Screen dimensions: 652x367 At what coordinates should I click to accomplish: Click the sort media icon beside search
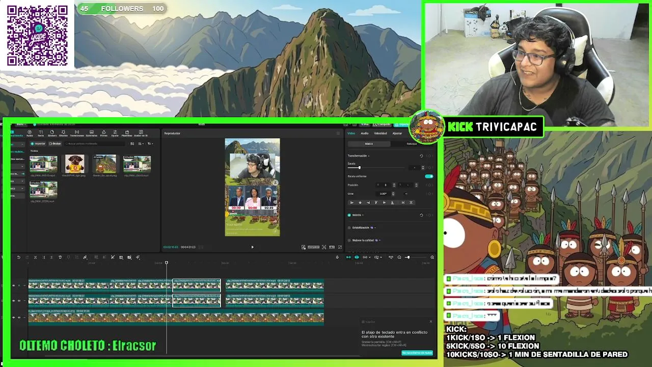pyautogui.click(x=132, y=144)
